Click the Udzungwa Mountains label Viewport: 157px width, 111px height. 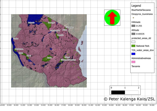click(x=68, y=60)
